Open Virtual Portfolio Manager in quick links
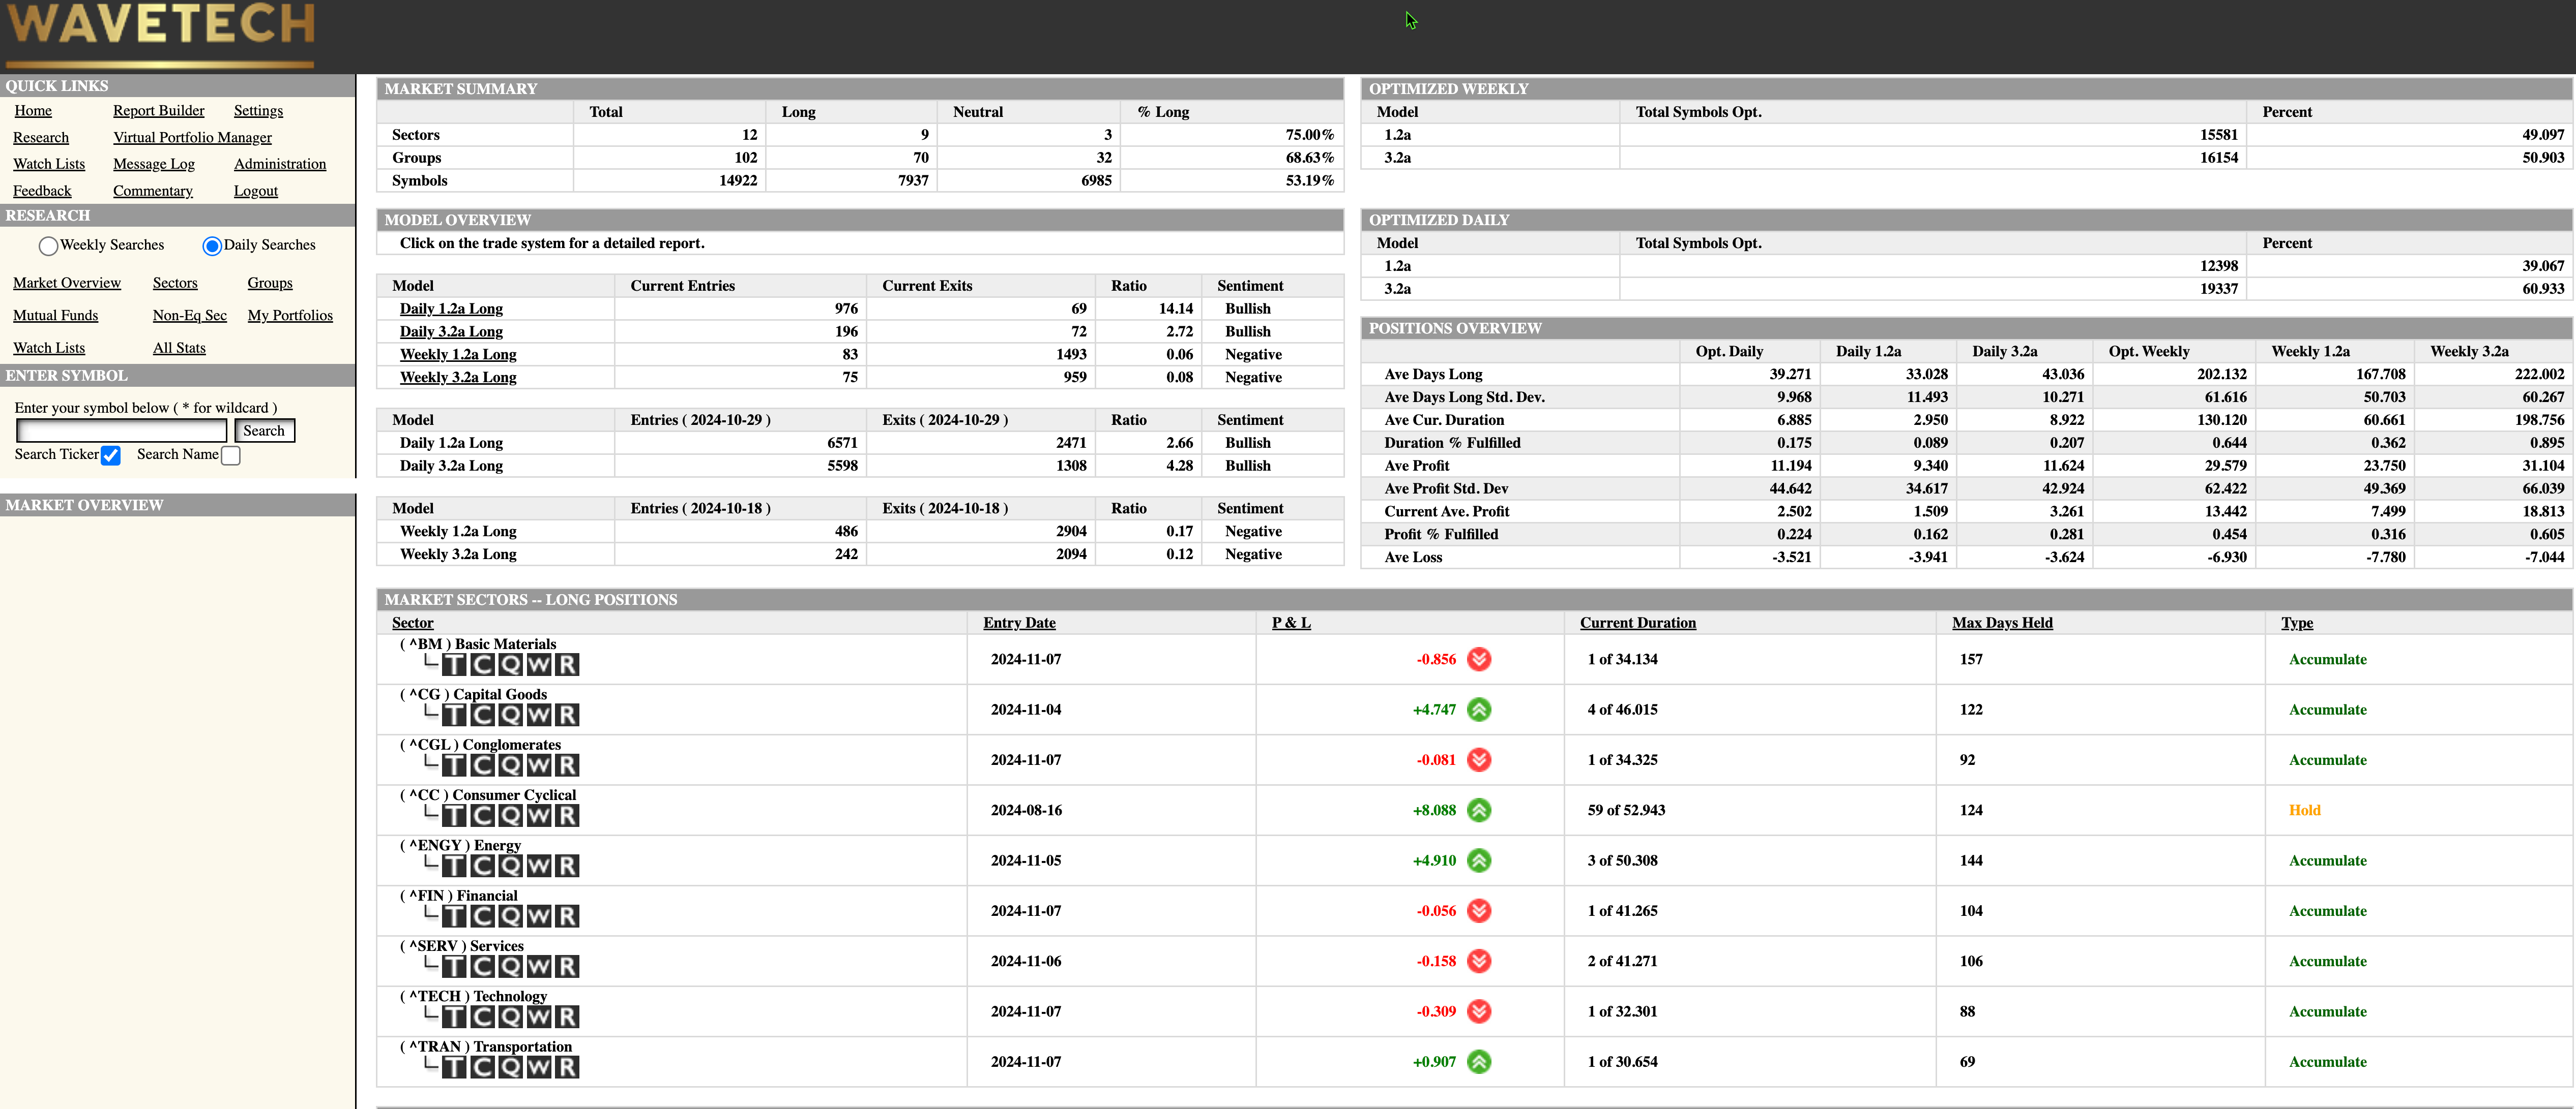 click(x=192, y=138)
